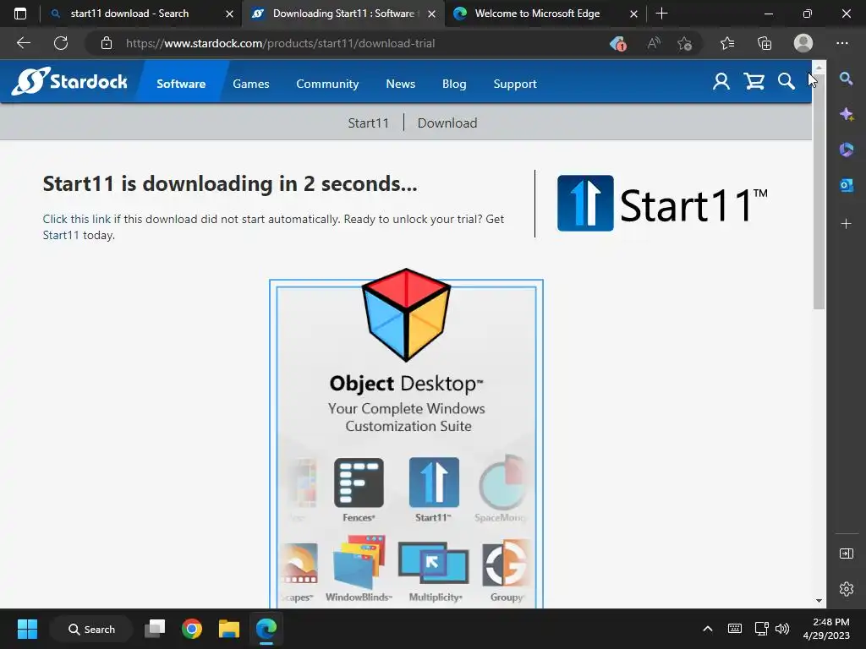The image size is (866, 649).
Task: Select the Downloading Start11 tab
Action: (x=343, y=14)
